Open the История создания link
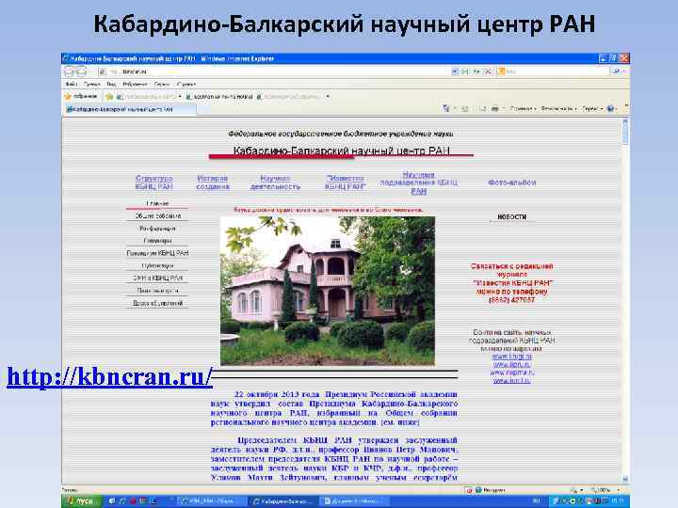The image size is (678, 508). [212, 183]
